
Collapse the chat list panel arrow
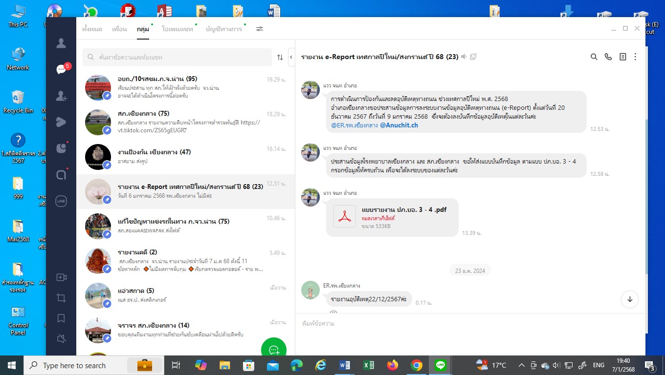291,57
